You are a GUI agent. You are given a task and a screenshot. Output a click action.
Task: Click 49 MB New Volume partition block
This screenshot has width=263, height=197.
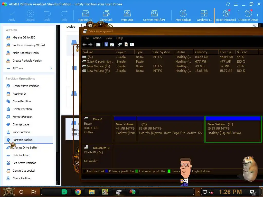click(x=125, y=129)
